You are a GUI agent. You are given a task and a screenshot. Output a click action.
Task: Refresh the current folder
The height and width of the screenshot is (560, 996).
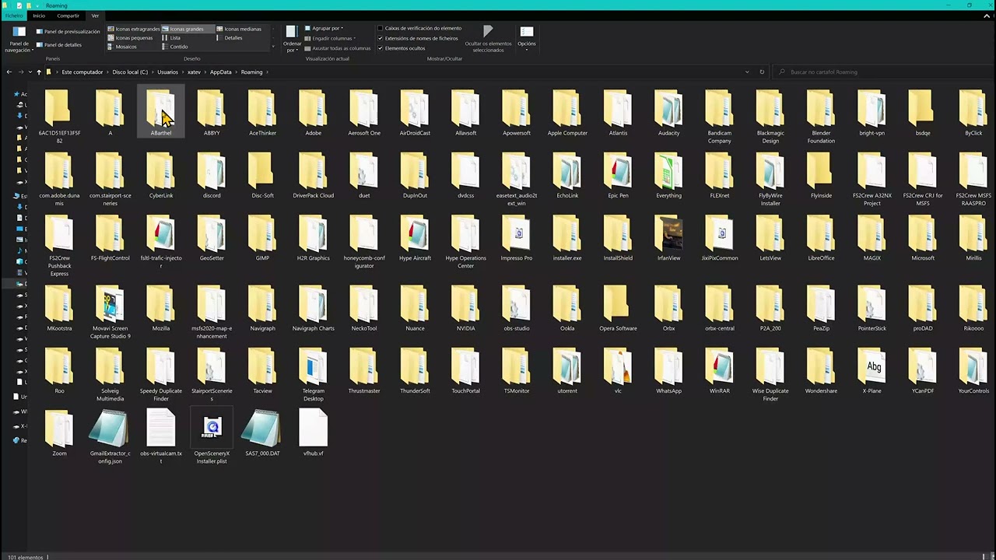(x=762, y=72)
